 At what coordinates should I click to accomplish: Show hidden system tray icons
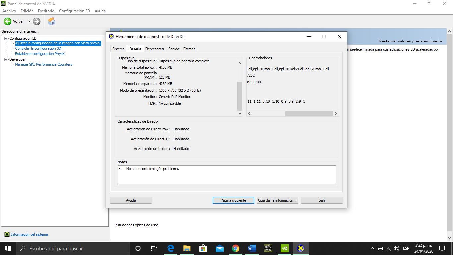pyautogui.click(x=372, y=248)
